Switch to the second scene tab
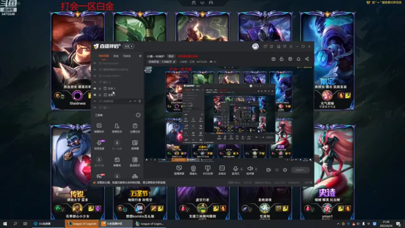 coord(116,56)
